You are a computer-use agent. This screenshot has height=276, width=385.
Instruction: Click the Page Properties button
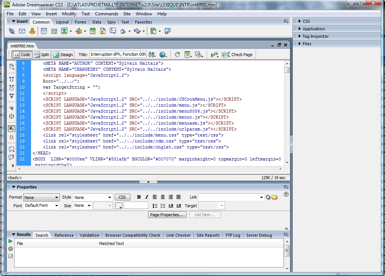(166, 215)
